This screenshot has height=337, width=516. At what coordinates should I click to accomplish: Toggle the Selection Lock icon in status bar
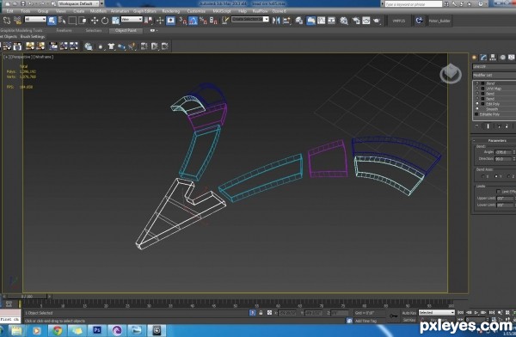click(261, 313)
